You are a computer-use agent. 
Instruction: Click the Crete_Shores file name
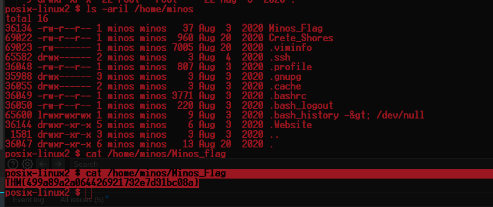tap(301, 38)
